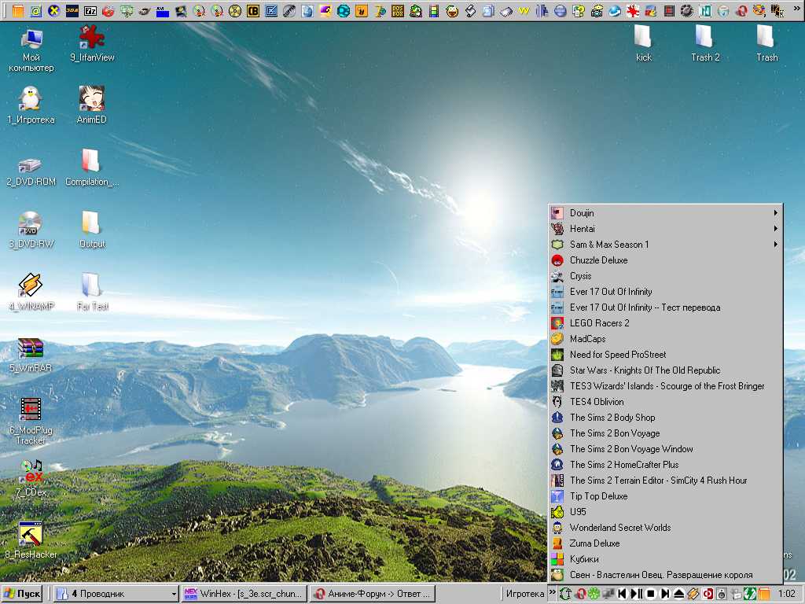Viewport: 805px width, 604px height.
Task: Launch 7_CDex desktop shortcut
Action: click(x=31, y=478)
